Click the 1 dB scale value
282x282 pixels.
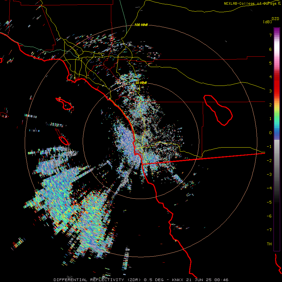[x=270, y=119]
